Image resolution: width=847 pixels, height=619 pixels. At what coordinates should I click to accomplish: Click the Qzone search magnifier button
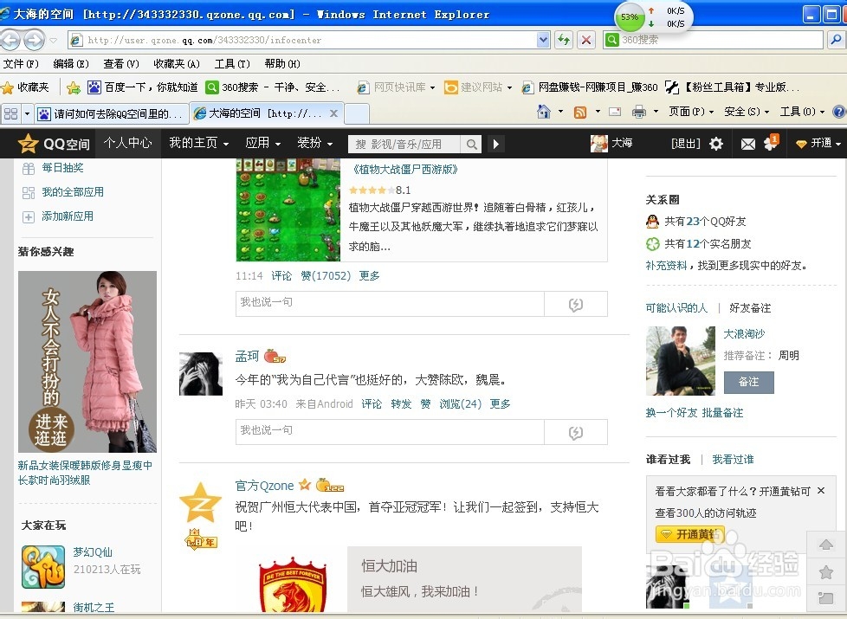pos(472,145)
